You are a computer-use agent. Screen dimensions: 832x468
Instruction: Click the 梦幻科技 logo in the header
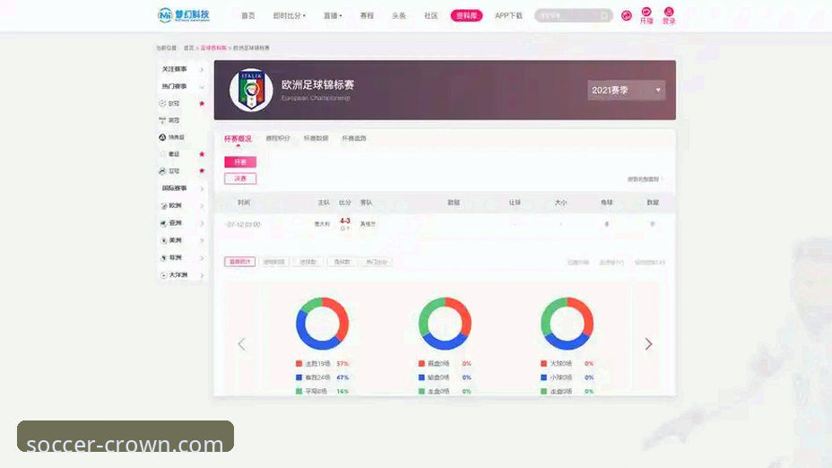pyautogui.click(x=184, y=15)
